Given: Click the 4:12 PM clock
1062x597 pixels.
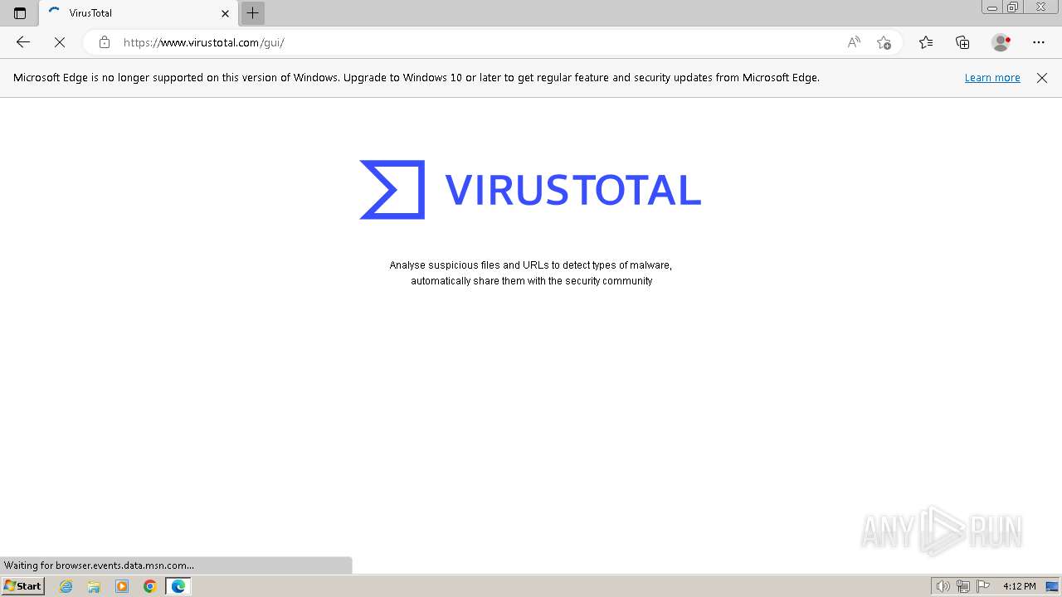Looking at the screenshot, I should click(x=1019, y=586).
